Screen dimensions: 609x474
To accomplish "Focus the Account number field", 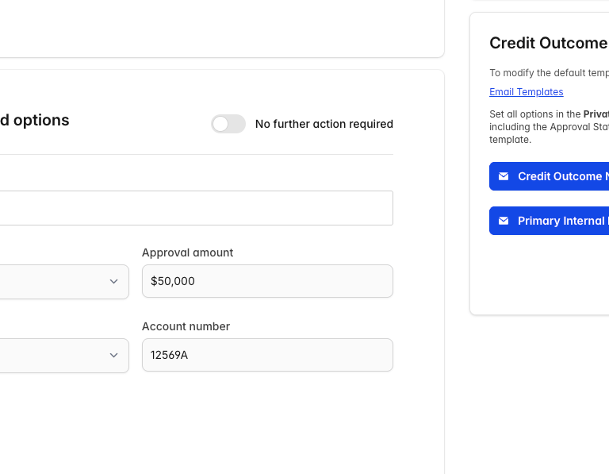I will point(267,355).
